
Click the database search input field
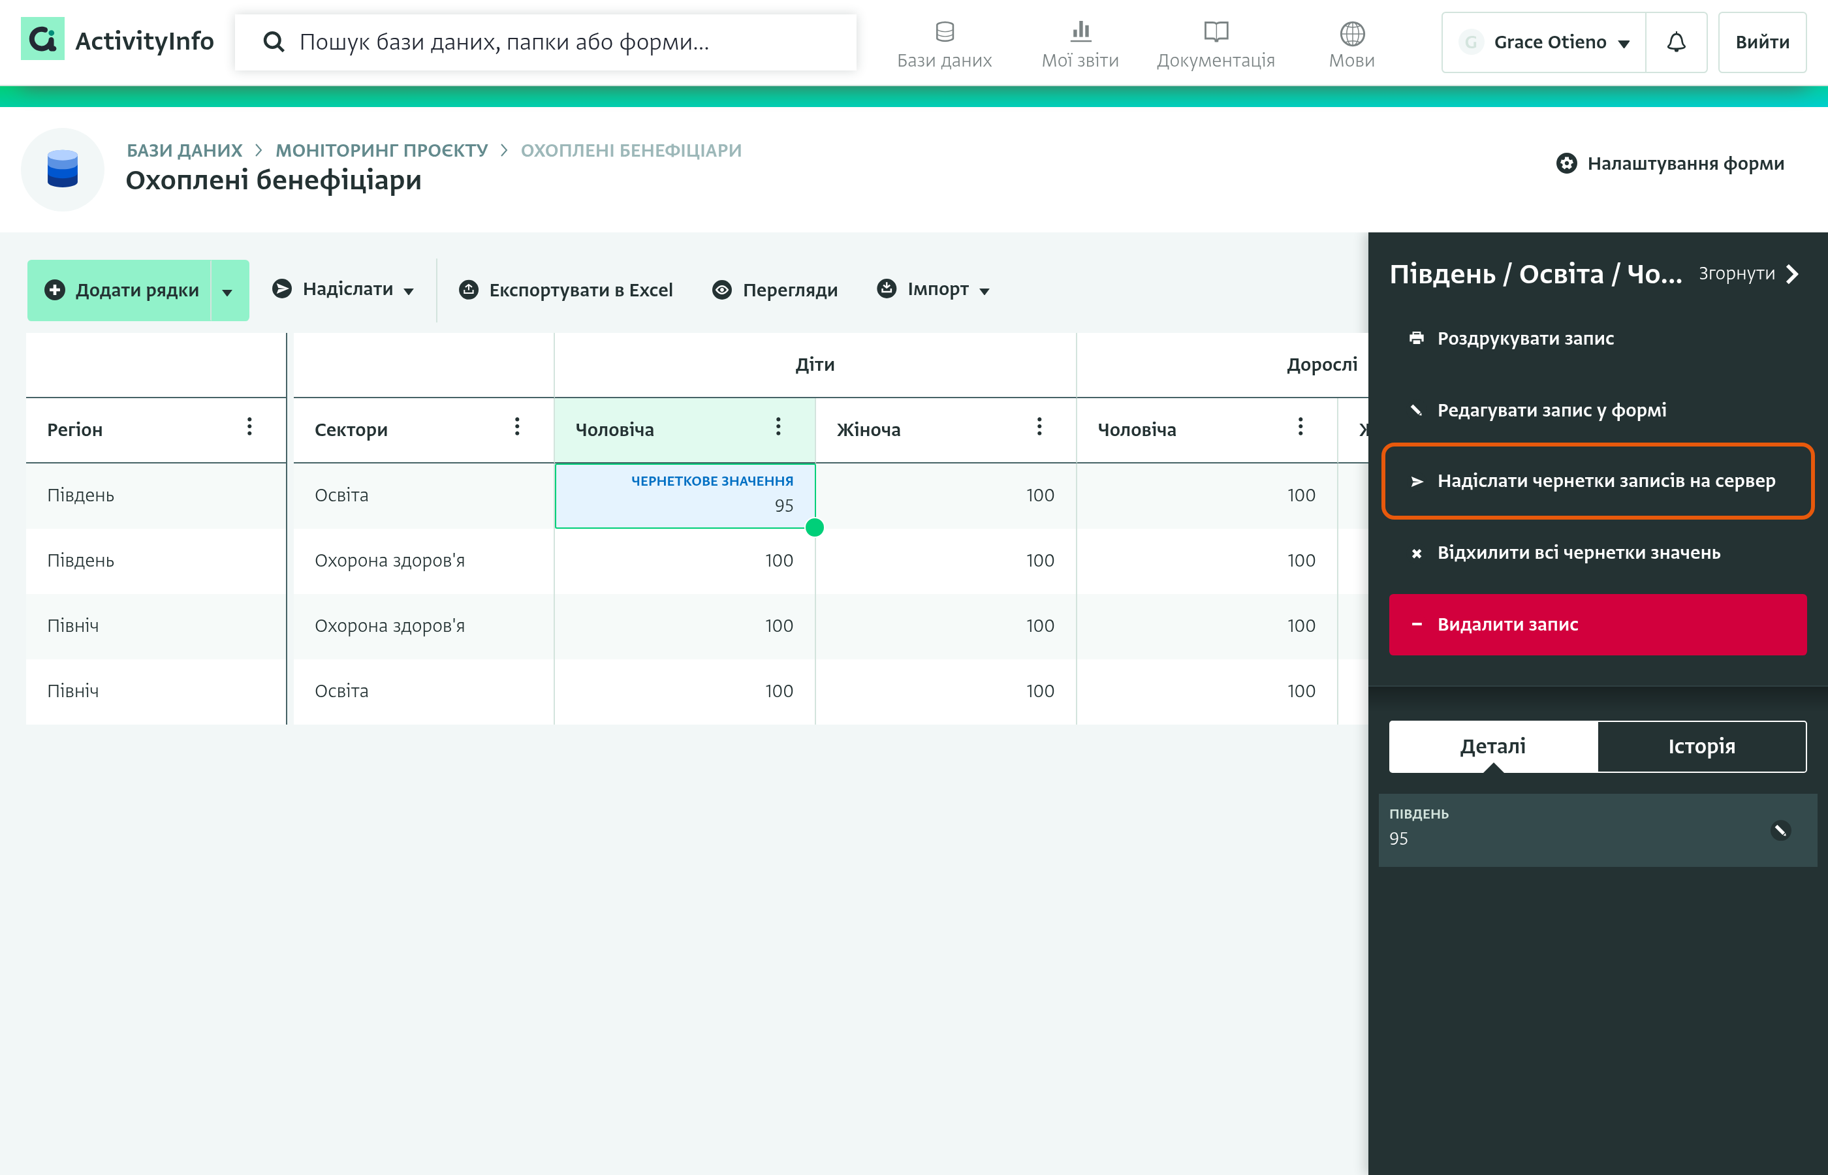pyautogui.click(x=546, y=42)
